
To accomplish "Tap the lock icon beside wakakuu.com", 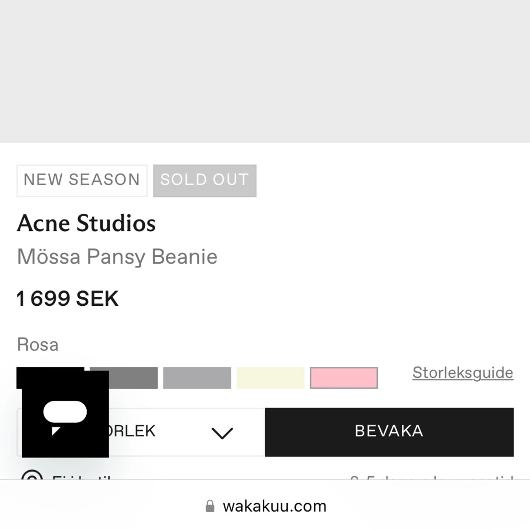I will (210, 506).
